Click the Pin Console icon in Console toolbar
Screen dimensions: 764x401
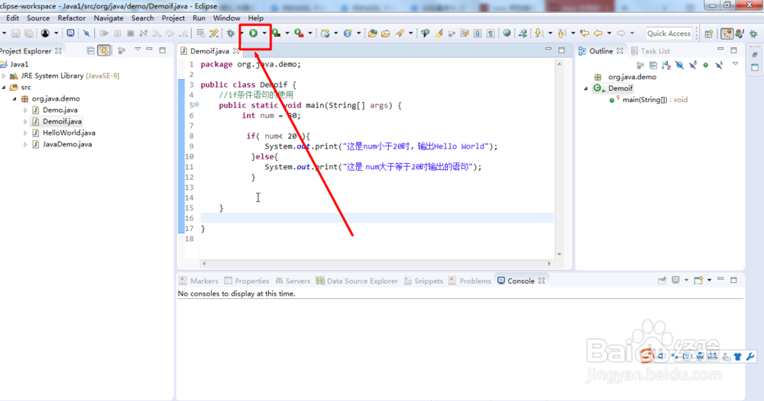pos(662,281)
